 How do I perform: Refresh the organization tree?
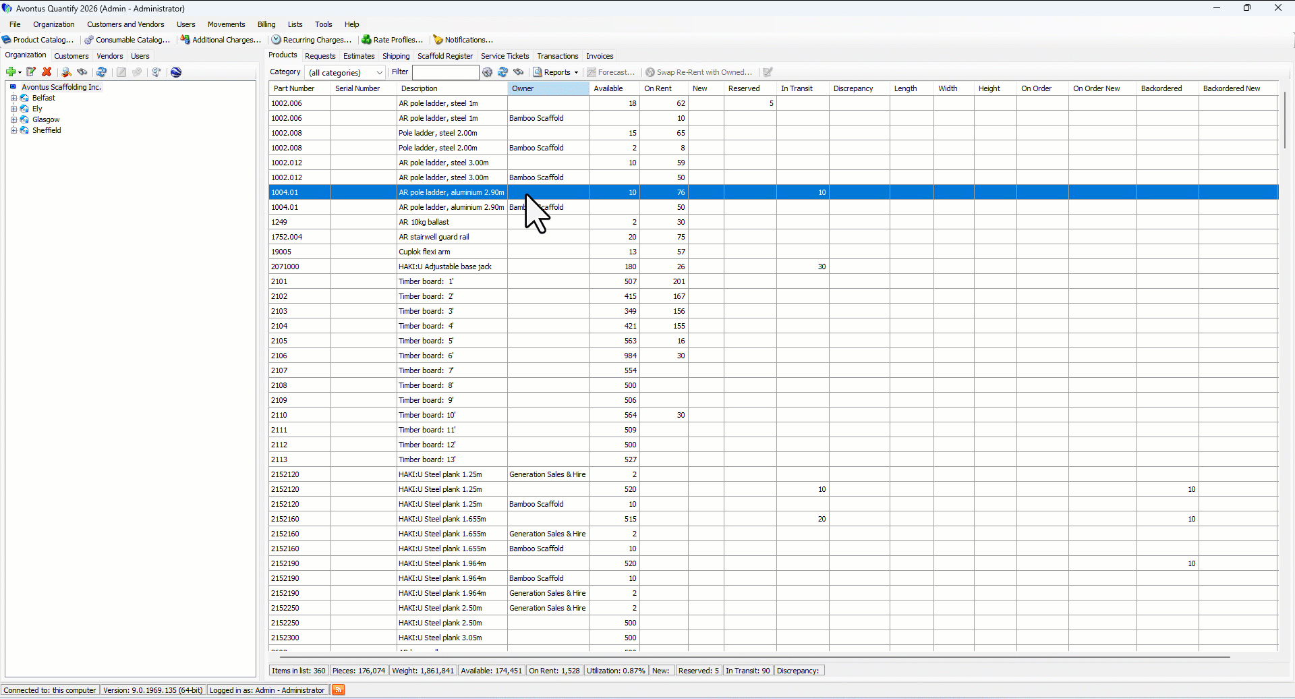(102, 72)
